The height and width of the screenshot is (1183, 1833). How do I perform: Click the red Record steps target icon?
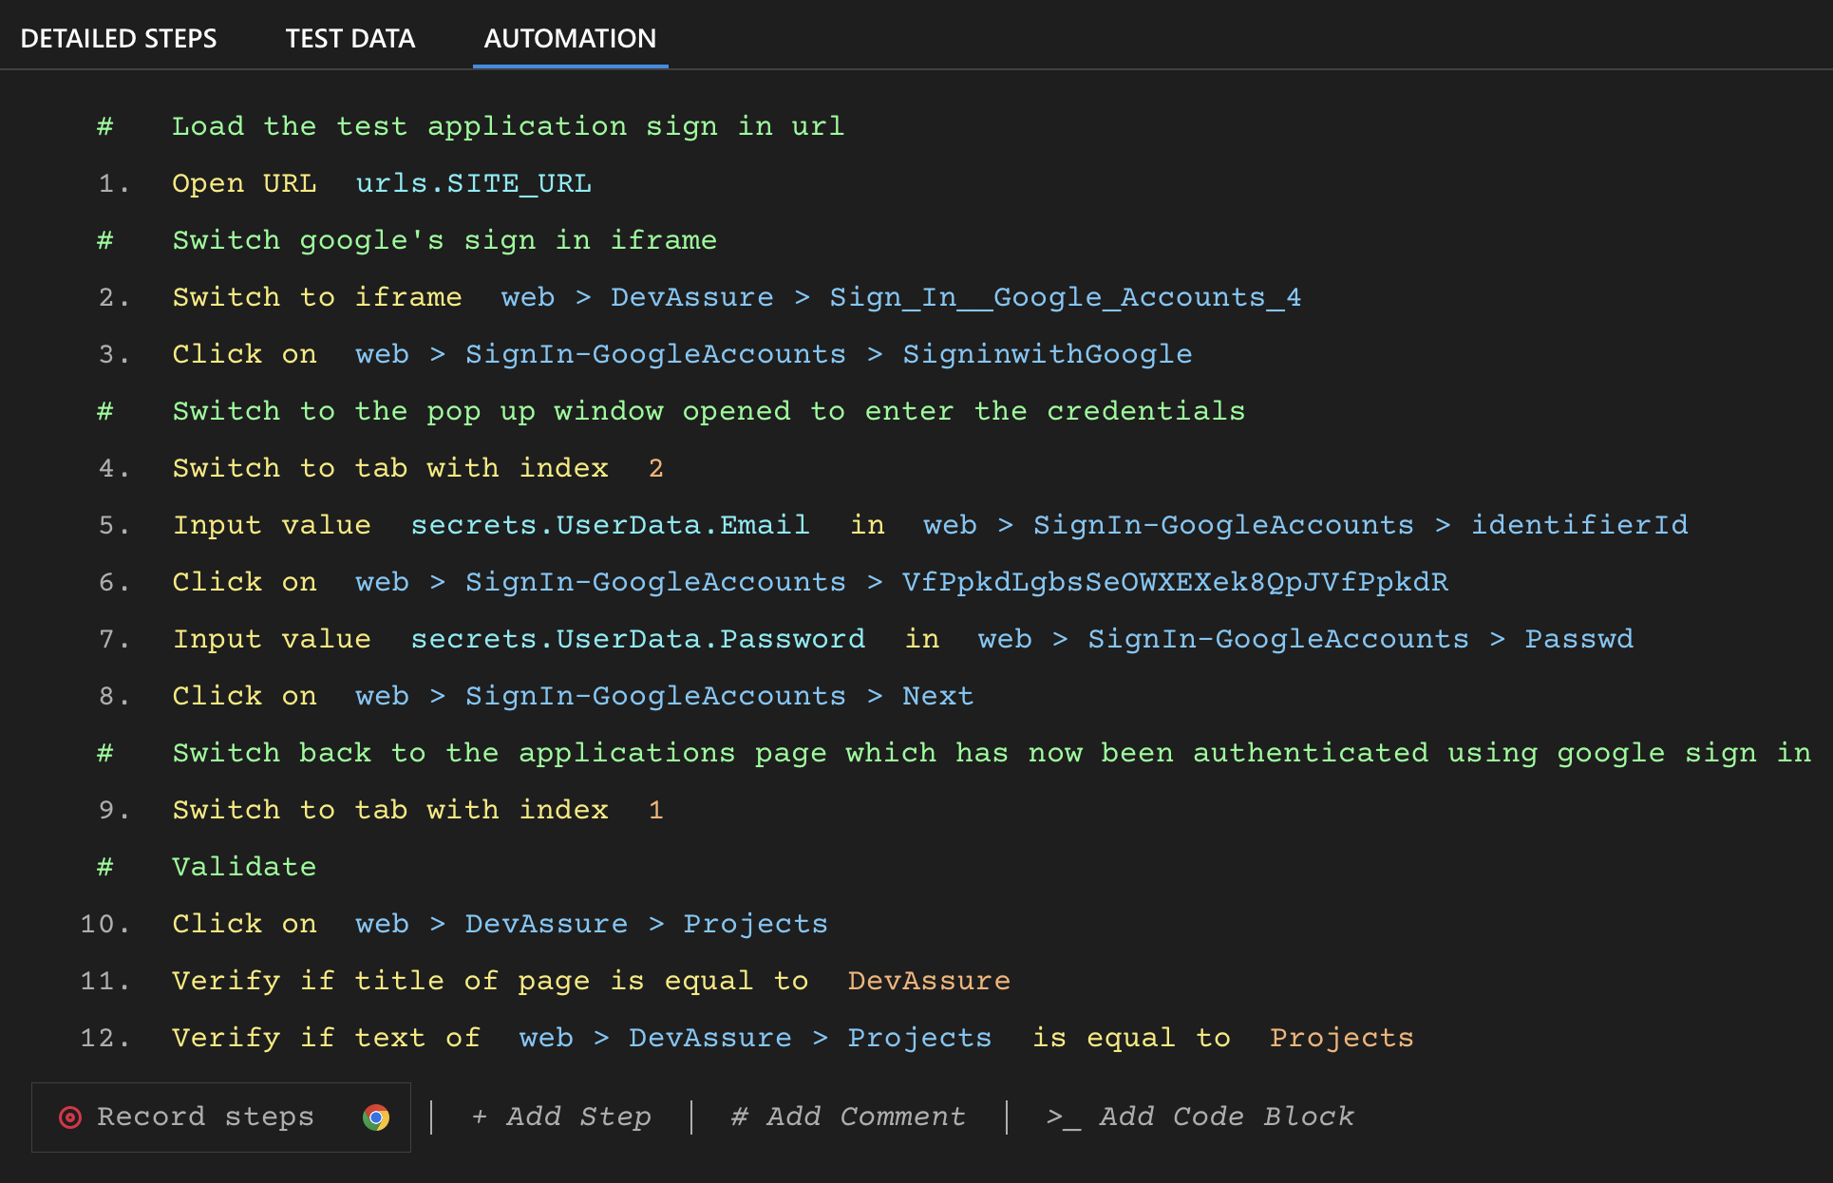coord(71,1117)
